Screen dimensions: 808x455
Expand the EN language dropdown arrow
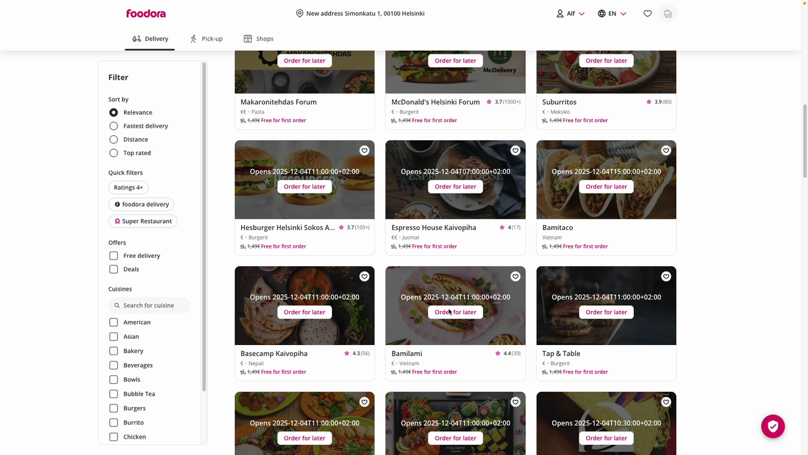623,14
